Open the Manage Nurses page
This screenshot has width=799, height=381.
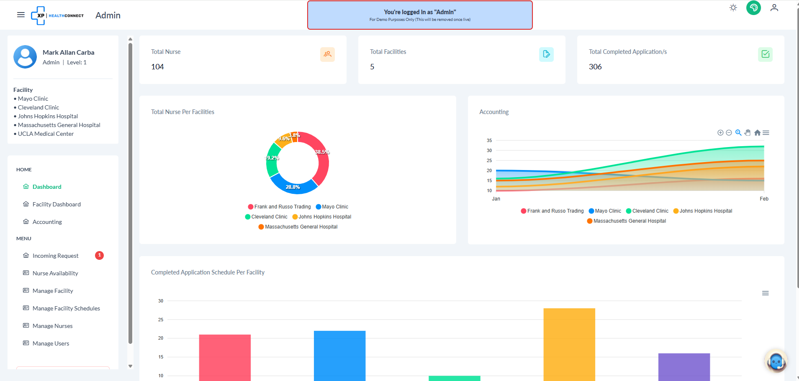[x=52, y=326]
